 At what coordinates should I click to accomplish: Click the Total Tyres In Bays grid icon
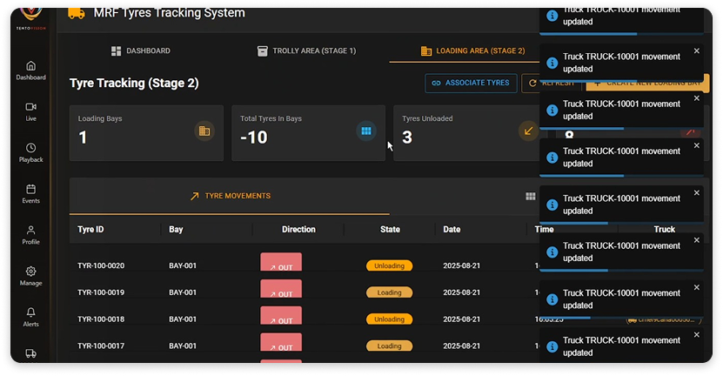pos(366,131)
